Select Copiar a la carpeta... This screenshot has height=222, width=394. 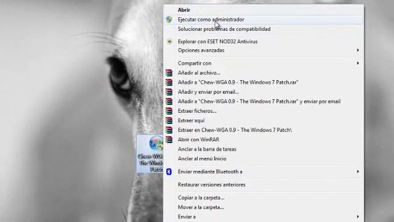[201, 198]
